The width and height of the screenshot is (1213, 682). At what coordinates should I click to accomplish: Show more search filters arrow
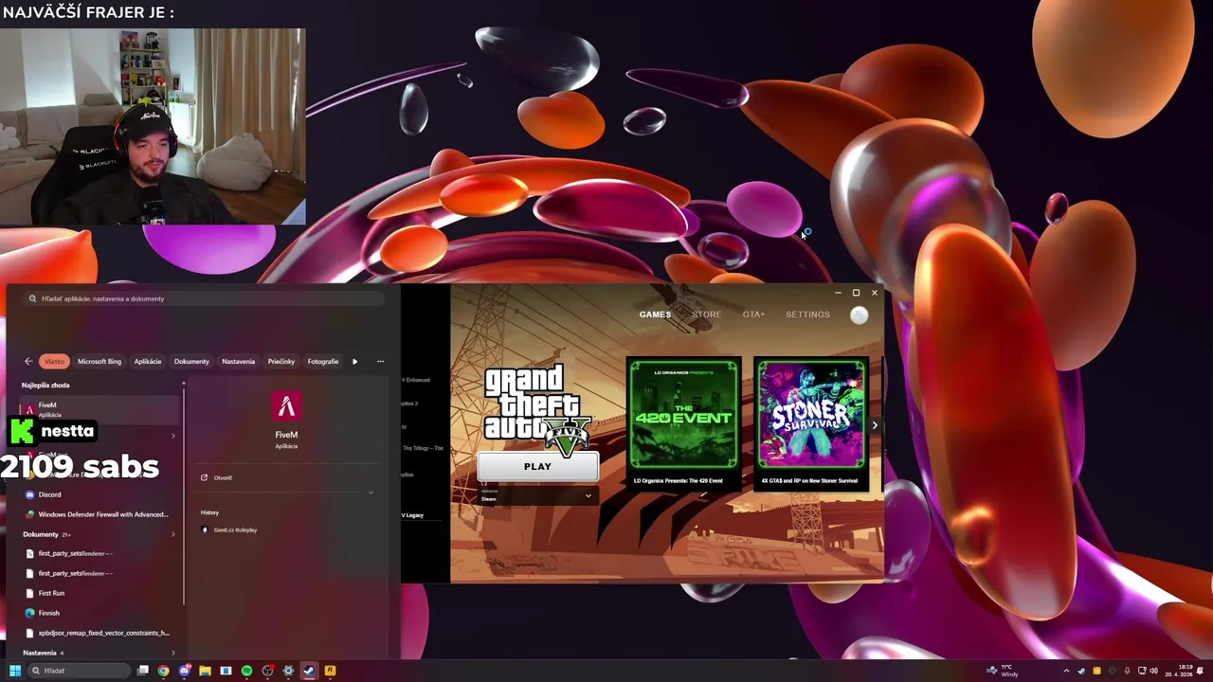[355, 361]
